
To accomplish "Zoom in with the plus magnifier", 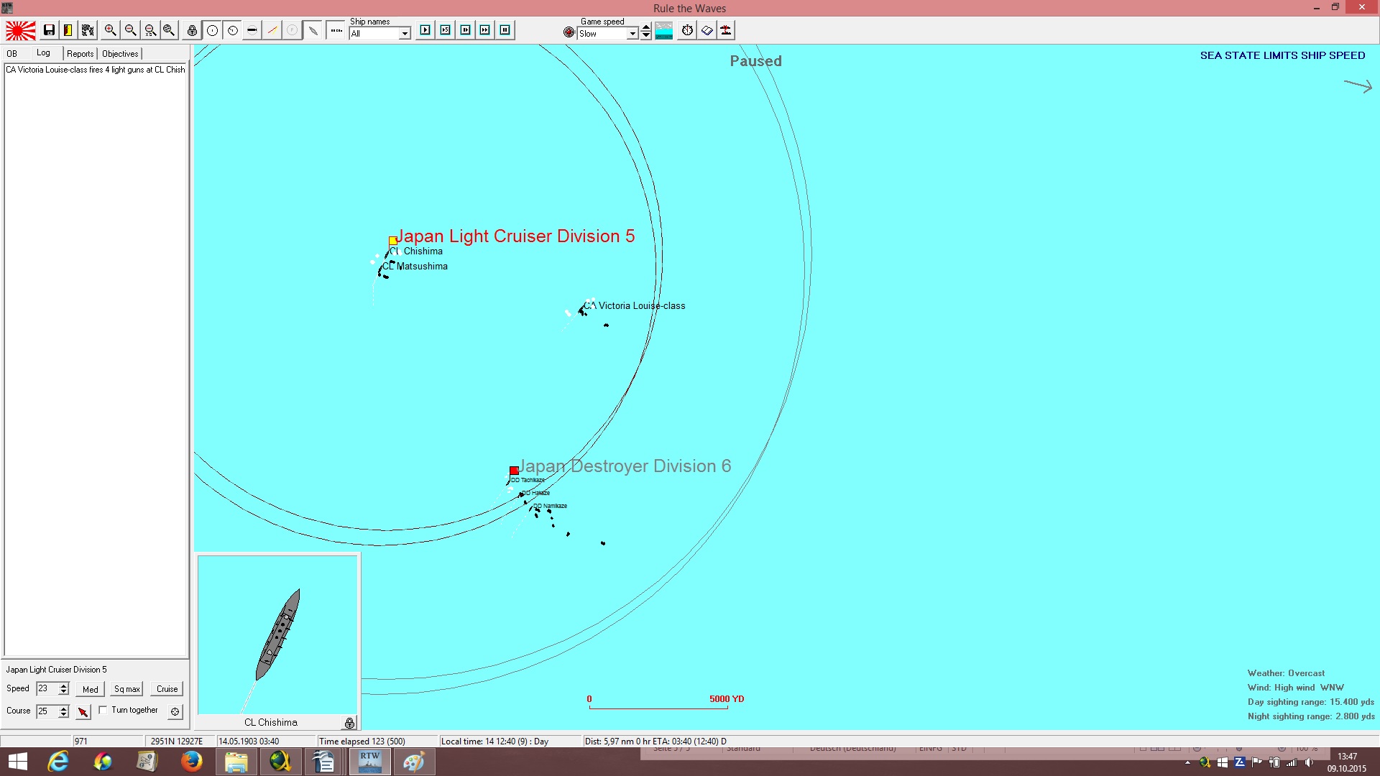I will point(110,30).
